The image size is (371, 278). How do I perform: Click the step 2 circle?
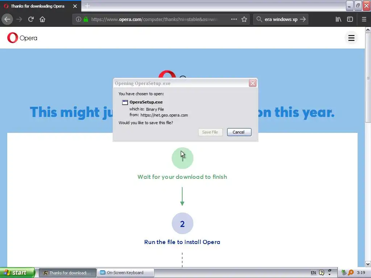[183, 223]
